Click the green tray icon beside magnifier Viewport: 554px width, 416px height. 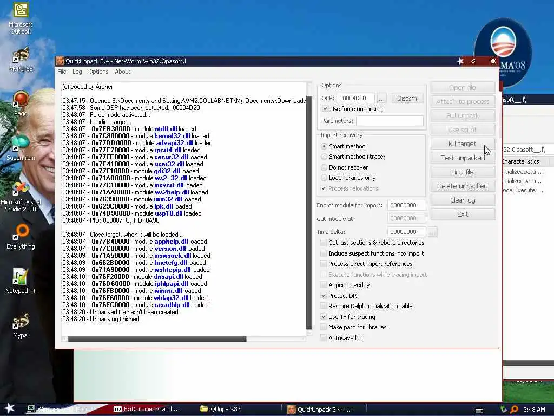[x=504, y=409]
